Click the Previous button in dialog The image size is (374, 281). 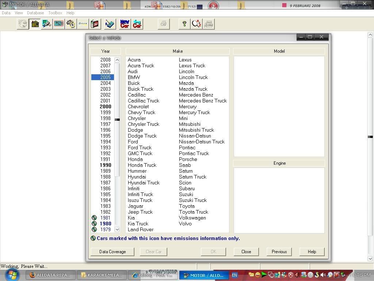279,252
